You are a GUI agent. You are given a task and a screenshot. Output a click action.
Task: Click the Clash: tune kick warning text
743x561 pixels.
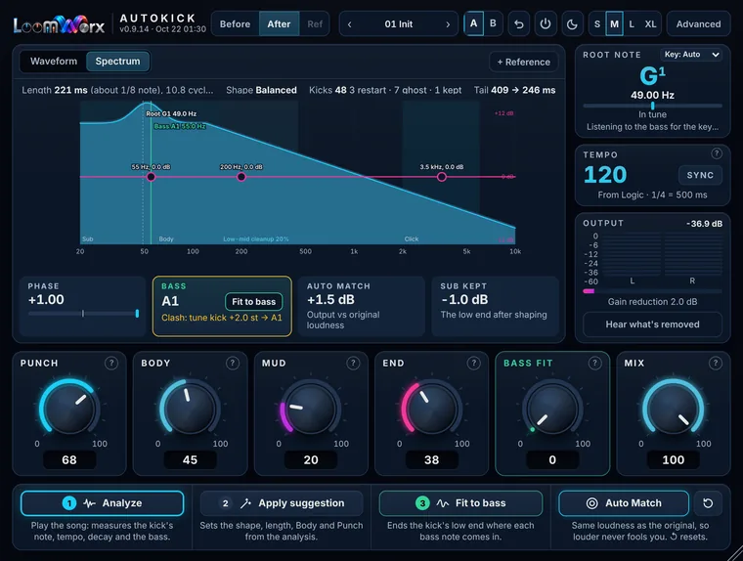[222, 318]
